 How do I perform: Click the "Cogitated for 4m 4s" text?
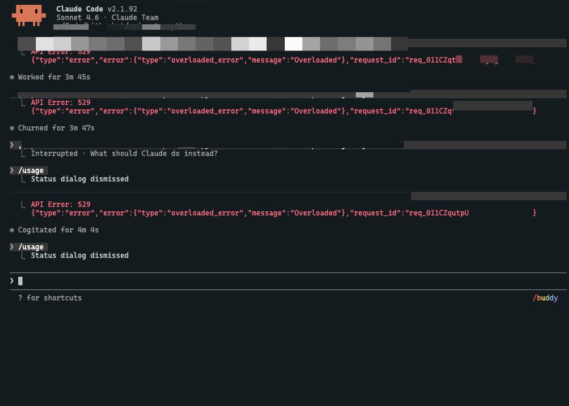click(x=58, y=230)
